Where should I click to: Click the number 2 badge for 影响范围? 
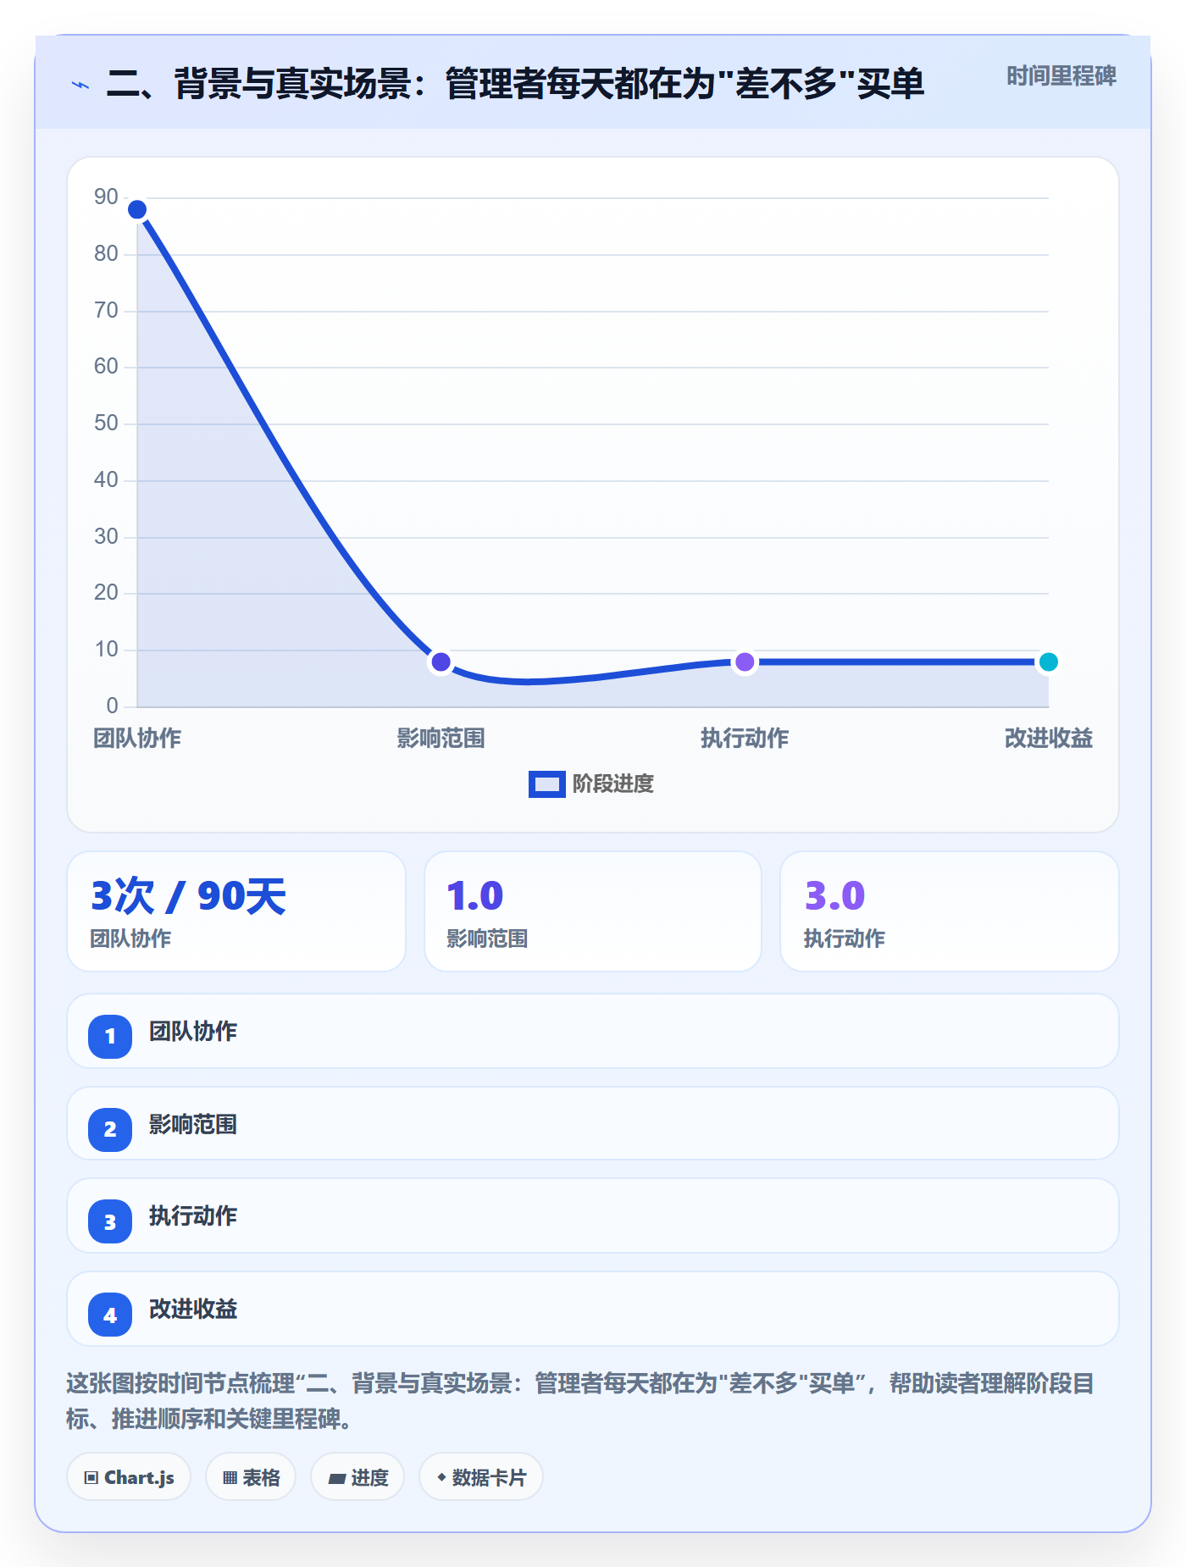[x=110, y=1129]
